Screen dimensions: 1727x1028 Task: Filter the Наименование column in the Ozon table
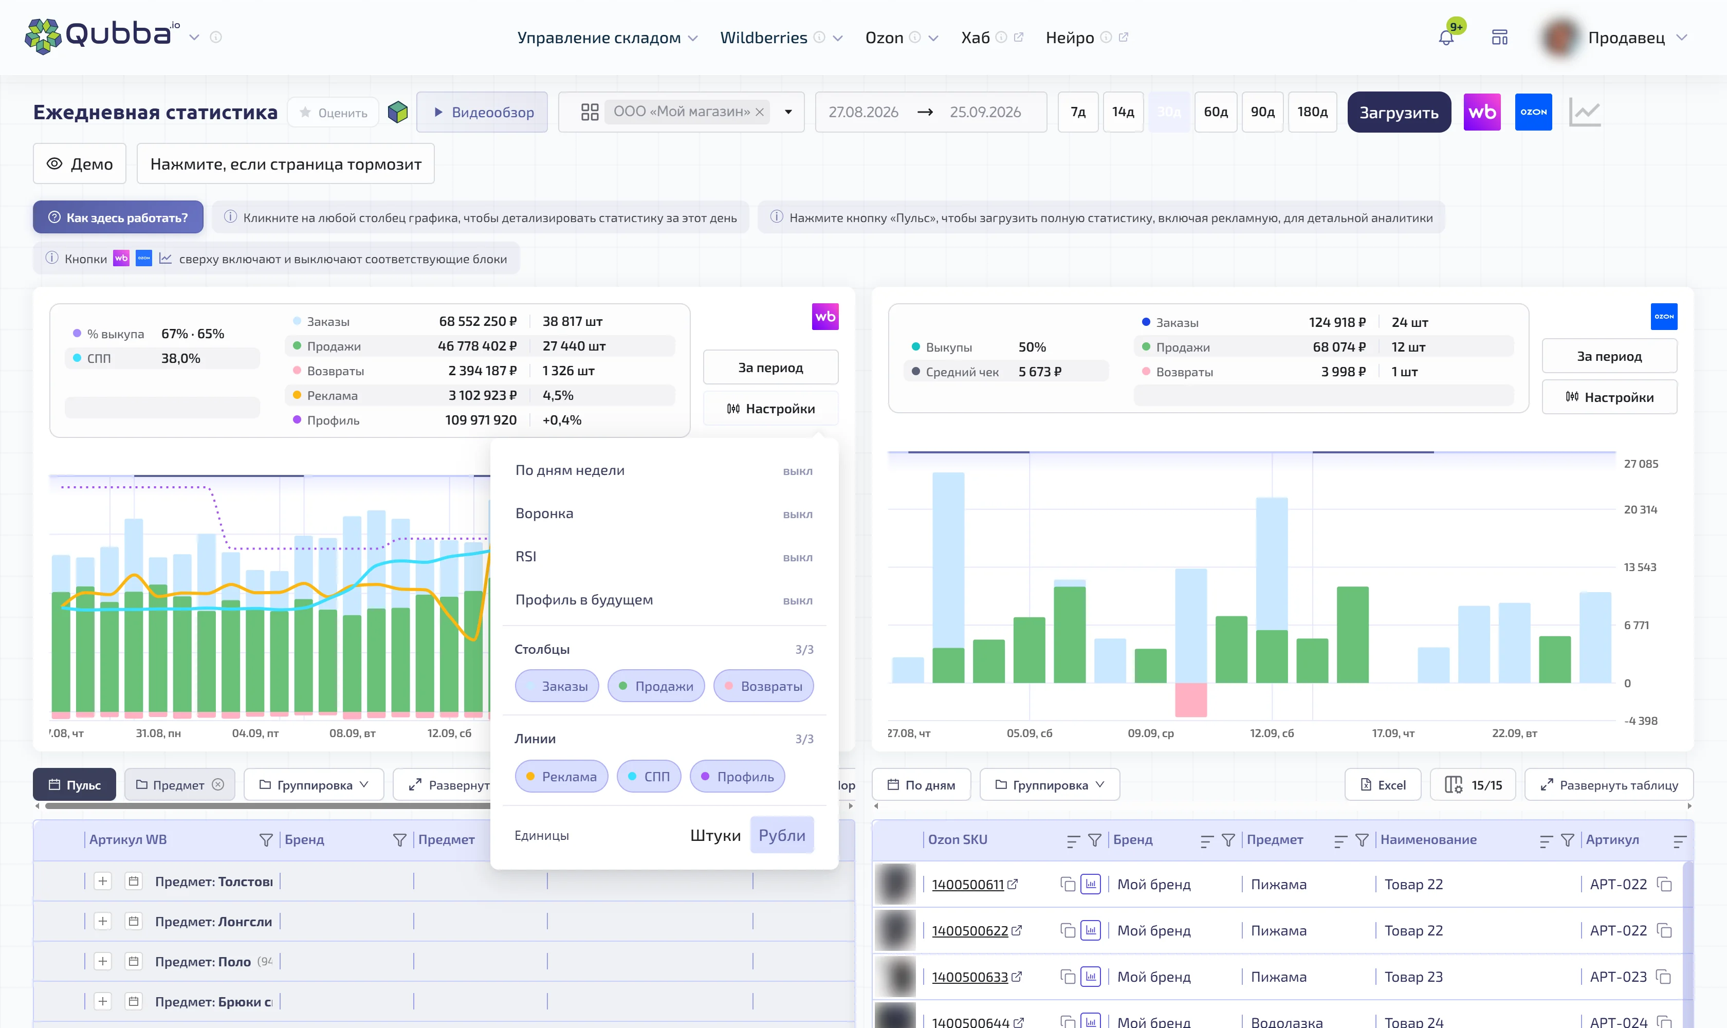point(1567,840)
